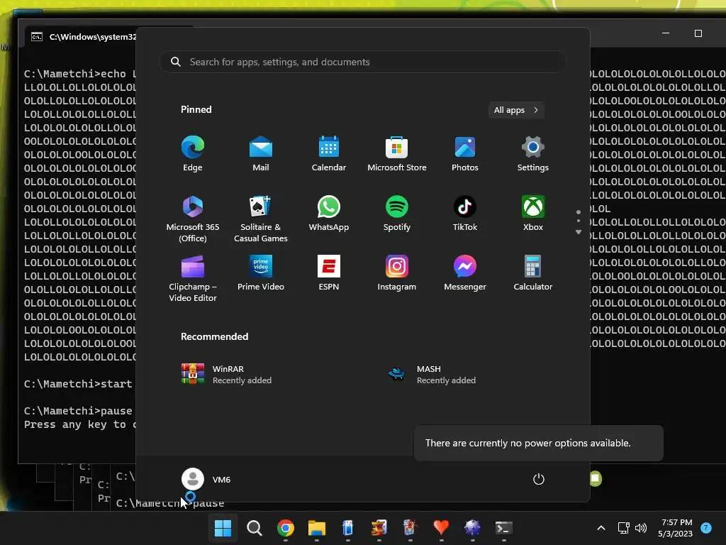The image size is (726, 545).
Task: Open the purple spiky ball taskbar app
Action: 472,527
